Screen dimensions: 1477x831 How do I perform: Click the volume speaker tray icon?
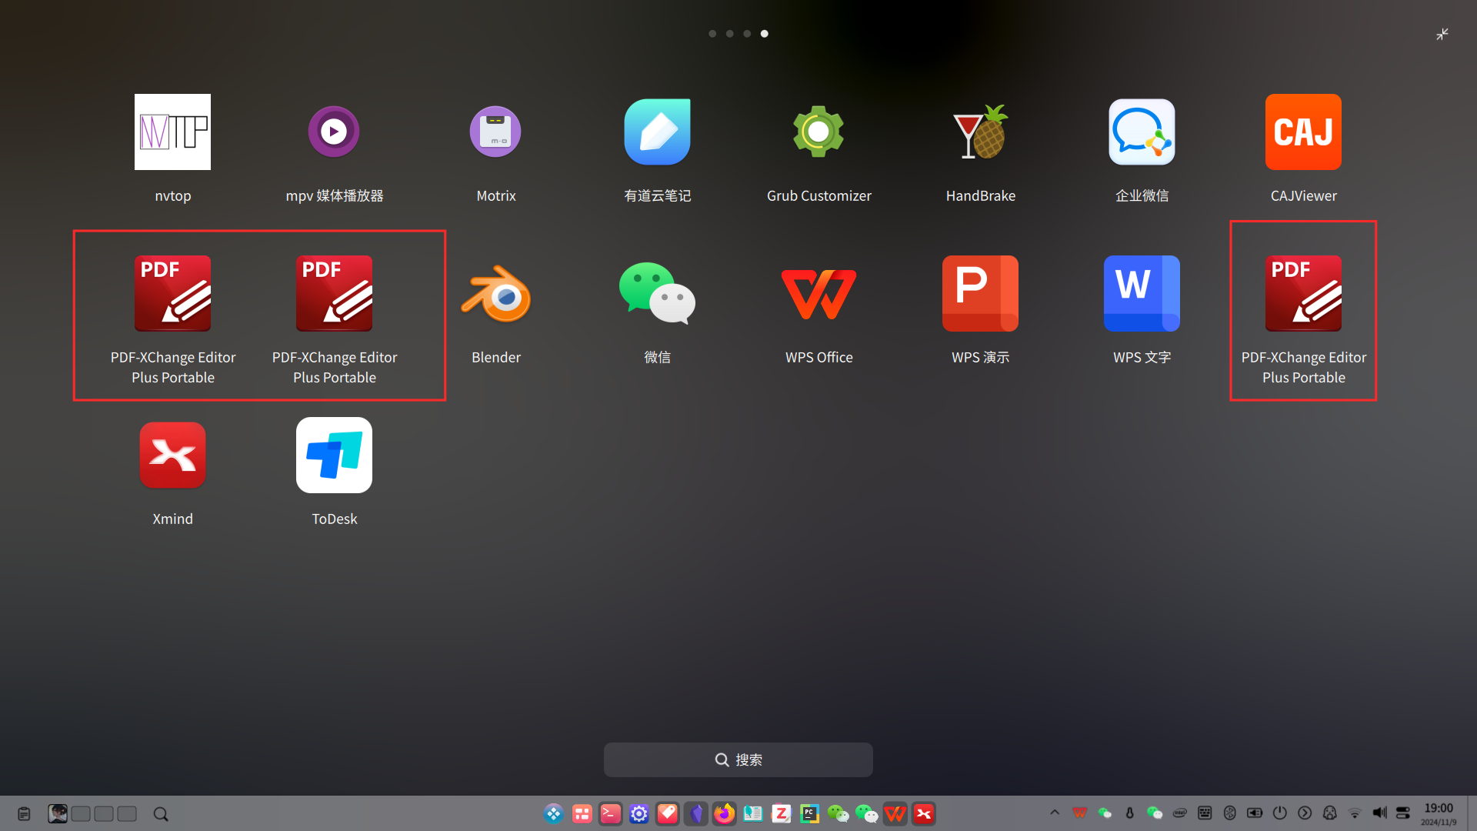point(1380,813)
